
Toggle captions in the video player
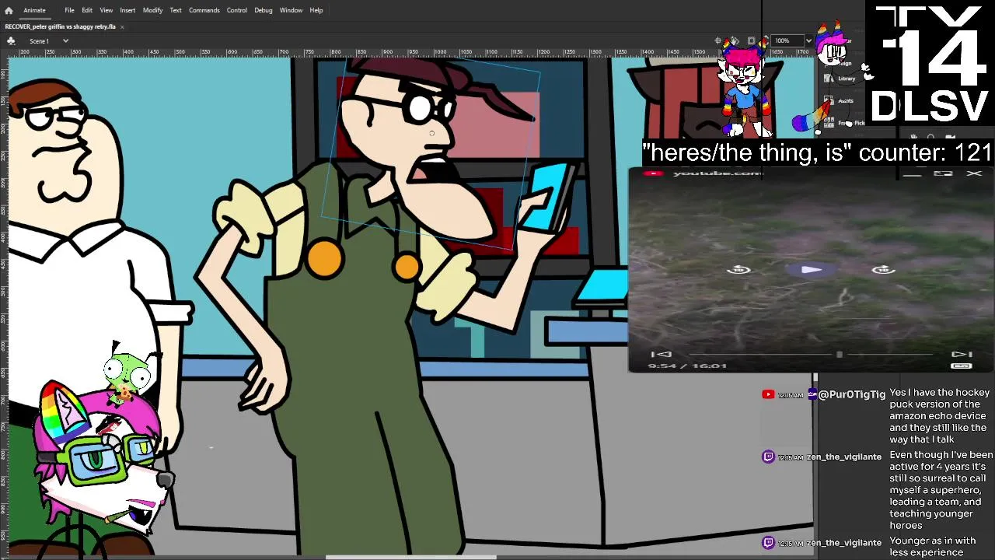coord(962,366)
